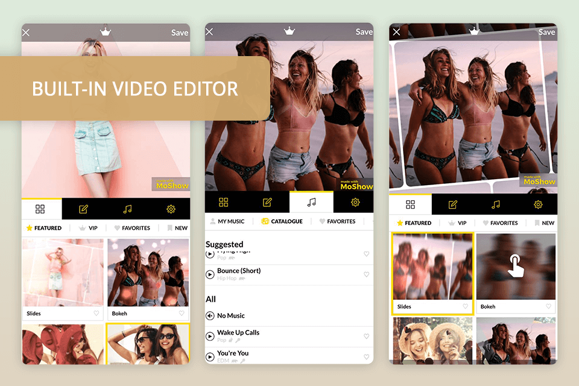Choose the beach friends thumbnail under Bokeh, right phone

[x=516, y=341]
